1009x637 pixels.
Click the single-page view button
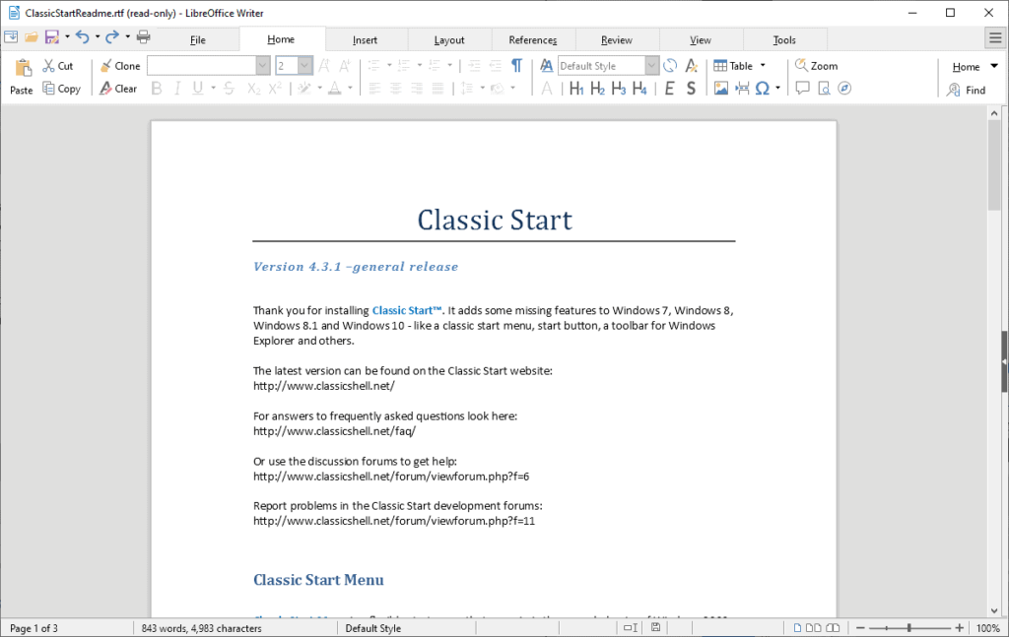tap(796, 627)
